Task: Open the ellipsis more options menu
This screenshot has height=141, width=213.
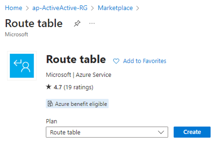Action: coord(92,24)
